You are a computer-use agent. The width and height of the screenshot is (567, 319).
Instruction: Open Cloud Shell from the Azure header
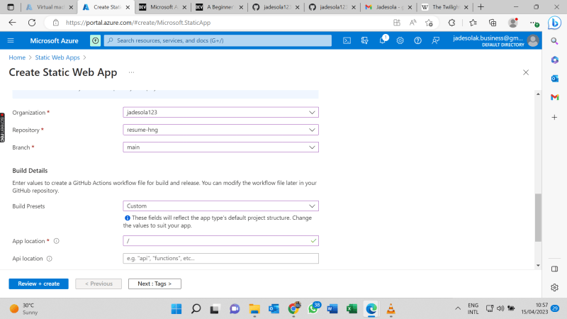tap(347, 40)
